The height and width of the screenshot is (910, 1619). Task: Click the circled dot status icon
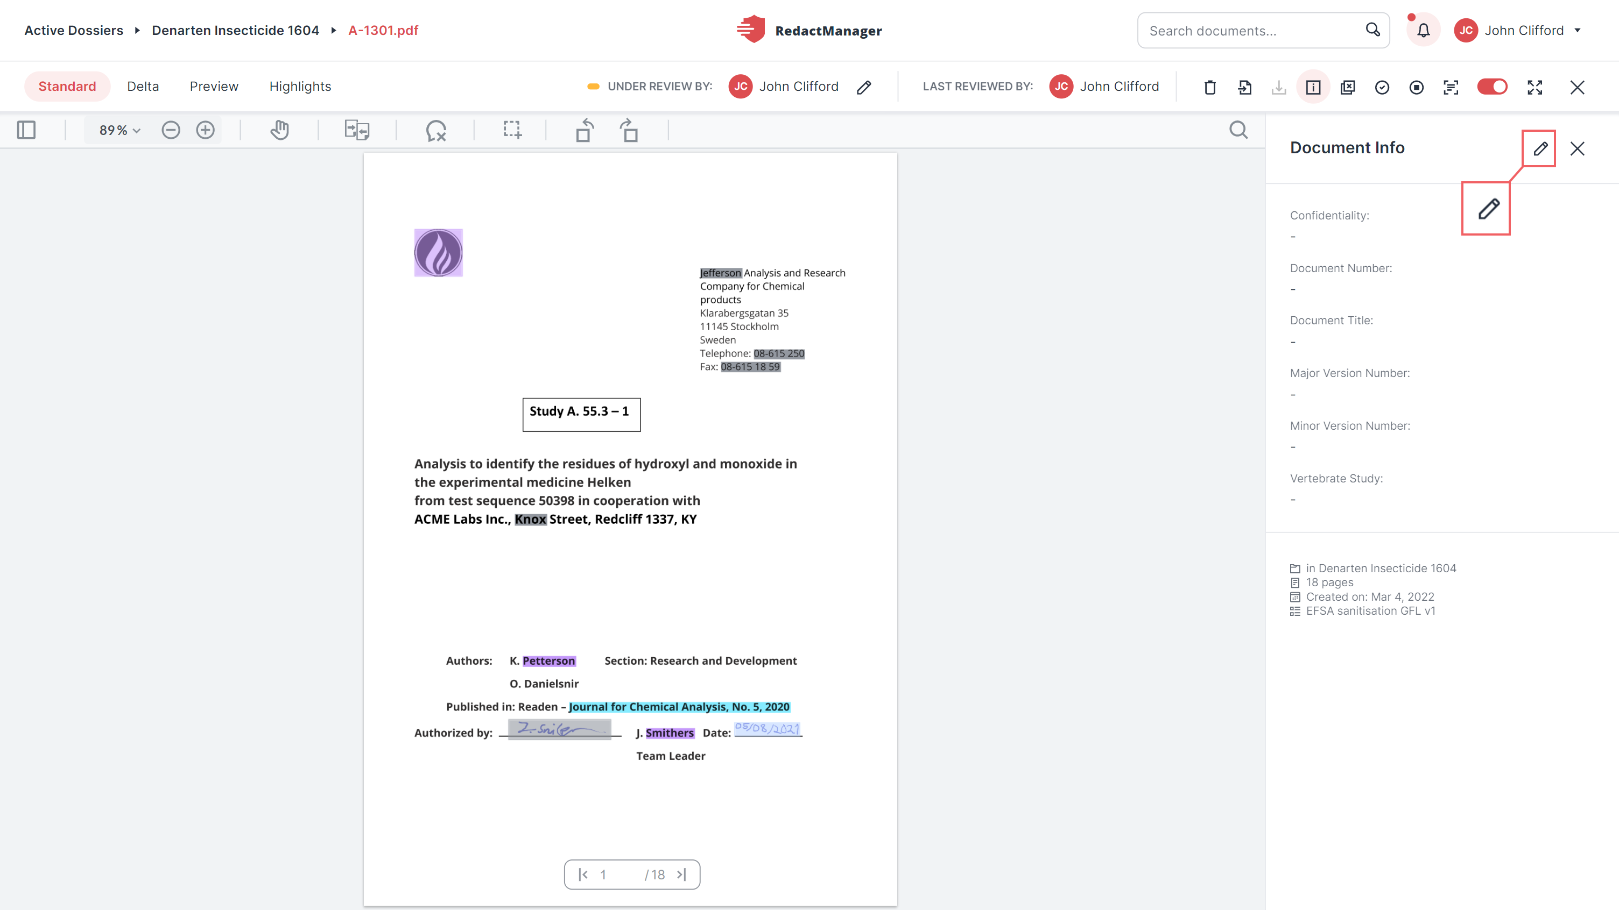click(1417, 87)
